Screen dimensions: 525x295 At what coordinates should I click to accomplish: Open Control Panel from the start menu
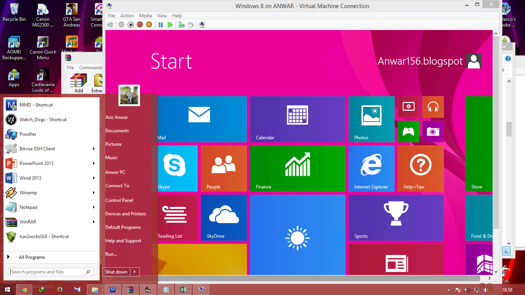click(119, 200)
